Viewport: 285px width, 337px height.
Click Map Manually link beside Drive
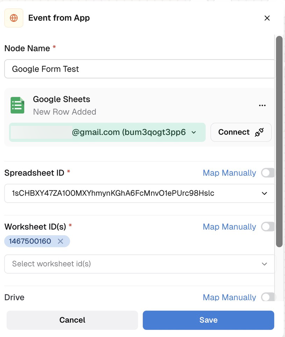(x=229, y=297)
